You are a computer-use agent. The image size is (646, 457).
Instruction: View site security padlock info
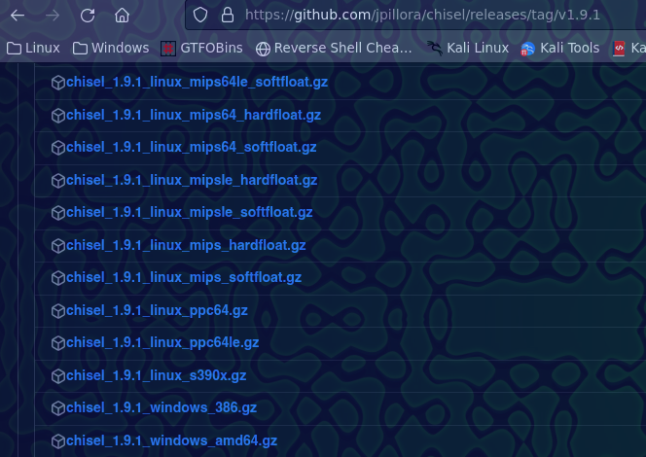(228, 16)
